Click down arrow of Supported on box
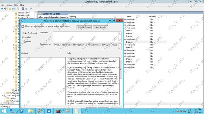 (x=120, y=48)
